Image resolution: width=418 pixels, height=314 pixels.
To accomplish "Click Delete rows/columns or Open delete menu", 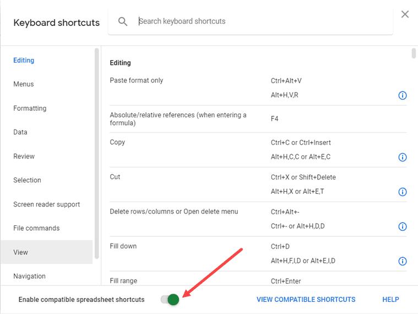I will click(174, 212).
